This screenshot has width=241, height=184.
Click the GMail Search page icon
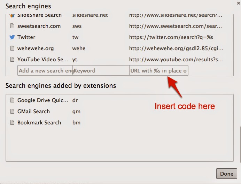(12, 111)
